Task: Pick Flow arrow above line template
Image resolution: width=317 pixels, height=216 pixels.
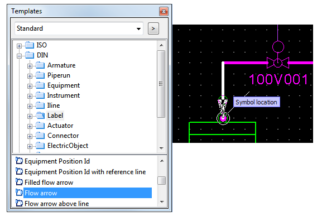Action: pos(56,204)
